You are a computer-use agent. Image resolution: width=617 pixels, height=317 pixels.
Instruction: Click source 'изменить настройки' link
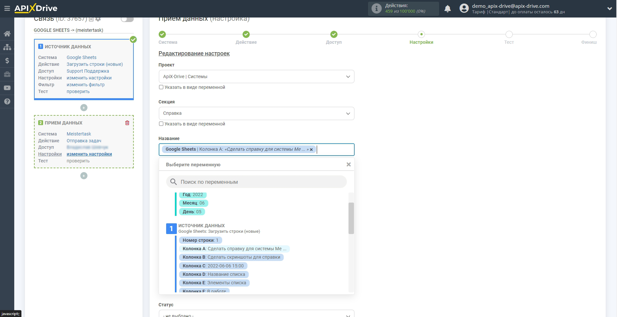pos(89,78)
